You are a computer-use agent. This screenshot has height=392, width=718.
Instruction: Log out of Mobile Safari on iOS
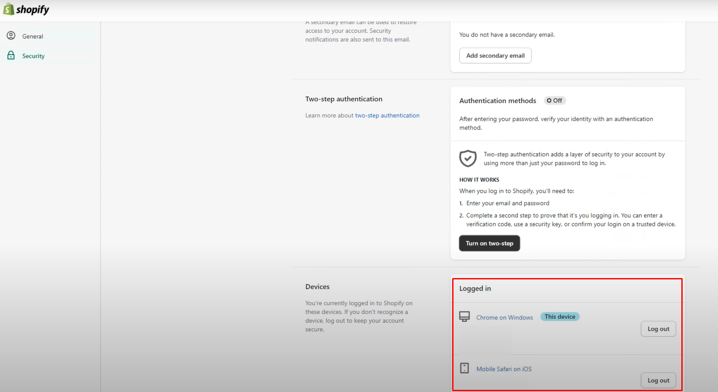[x=658, y=380]
